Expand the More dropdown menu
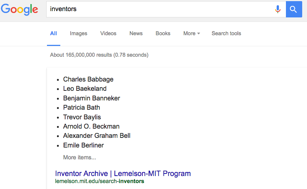The image size is (307, 189). (x=192, y=33)
